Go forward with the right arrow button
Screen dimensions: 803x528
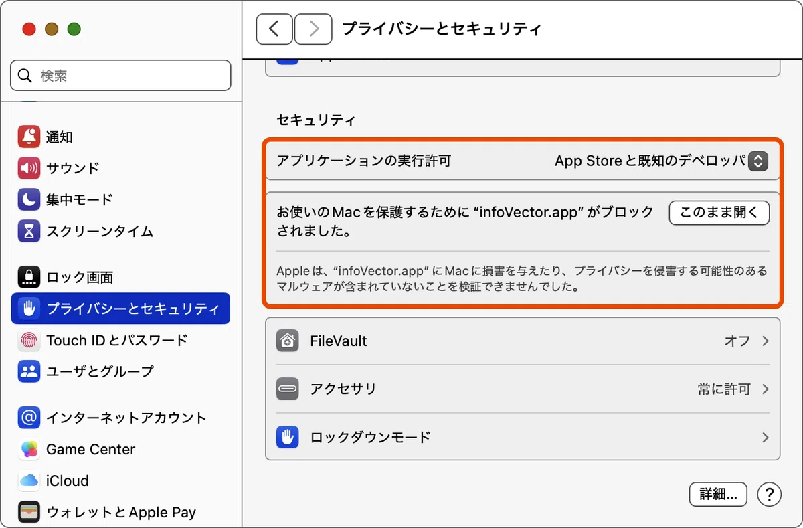pos(313,28)
